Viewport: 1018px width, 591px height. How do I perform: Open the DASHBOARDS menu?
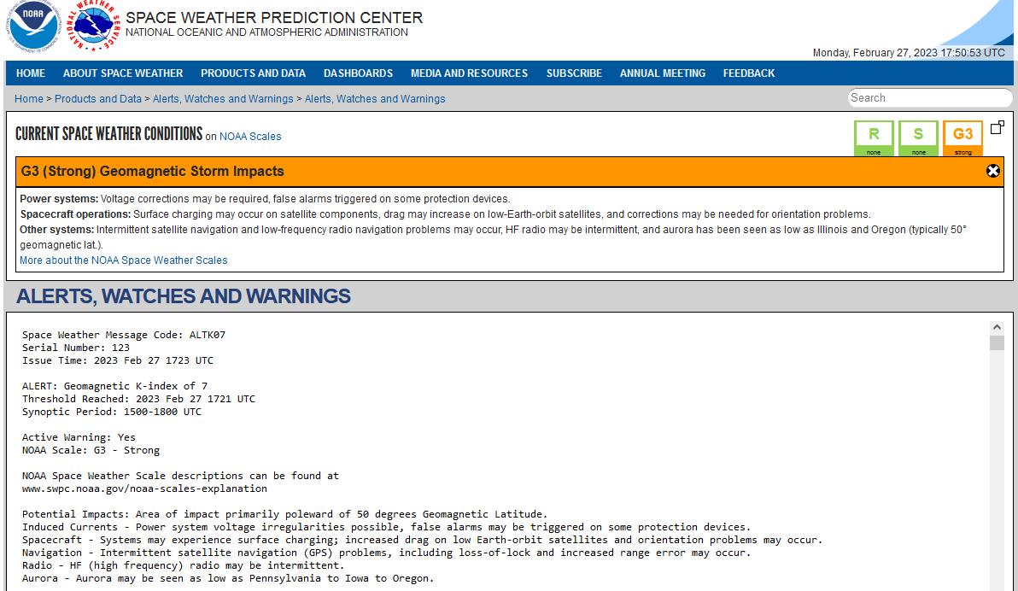point(358,73)
